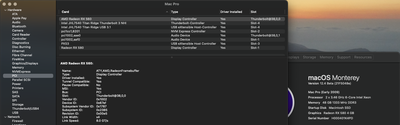
Task: Select the pci1002,aae0 audio device row
Action: (172, 35)
